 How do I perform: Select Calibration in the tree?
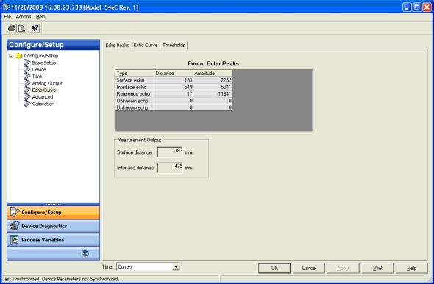[x=43, y=104]
